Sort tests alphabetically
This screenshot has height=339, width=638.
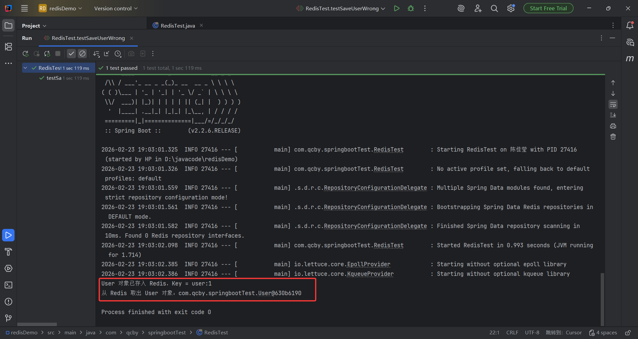96,54
